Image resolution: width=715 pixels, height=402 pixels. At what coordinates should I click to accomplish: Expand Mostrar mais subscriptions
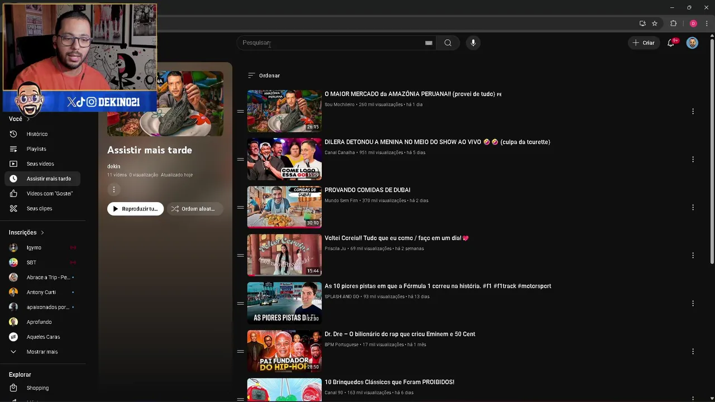click(42, 352)
